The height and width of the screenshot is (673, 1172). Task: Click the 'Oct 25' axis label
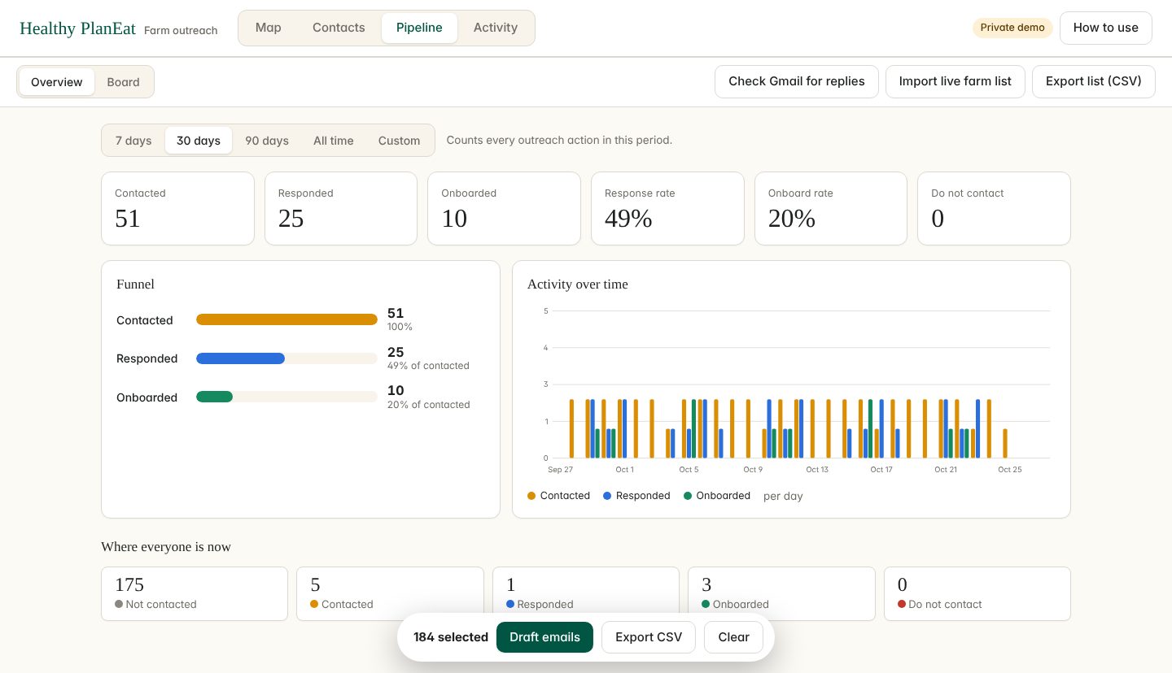[x=1010, y=470]
